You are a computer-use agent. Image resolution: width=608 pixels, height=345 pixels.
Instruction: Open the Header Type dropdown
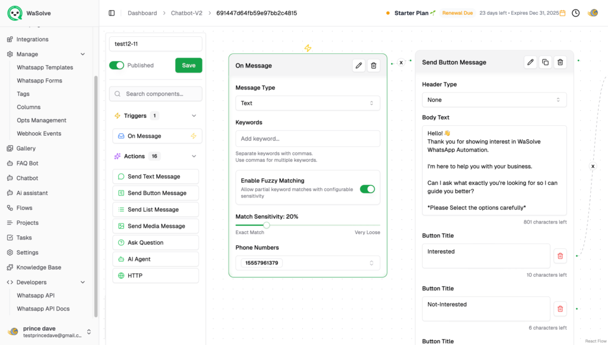pos(494,100)
